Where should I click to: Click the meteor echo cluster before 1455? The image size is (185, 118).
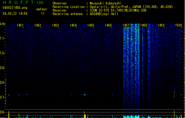point(85,95)
